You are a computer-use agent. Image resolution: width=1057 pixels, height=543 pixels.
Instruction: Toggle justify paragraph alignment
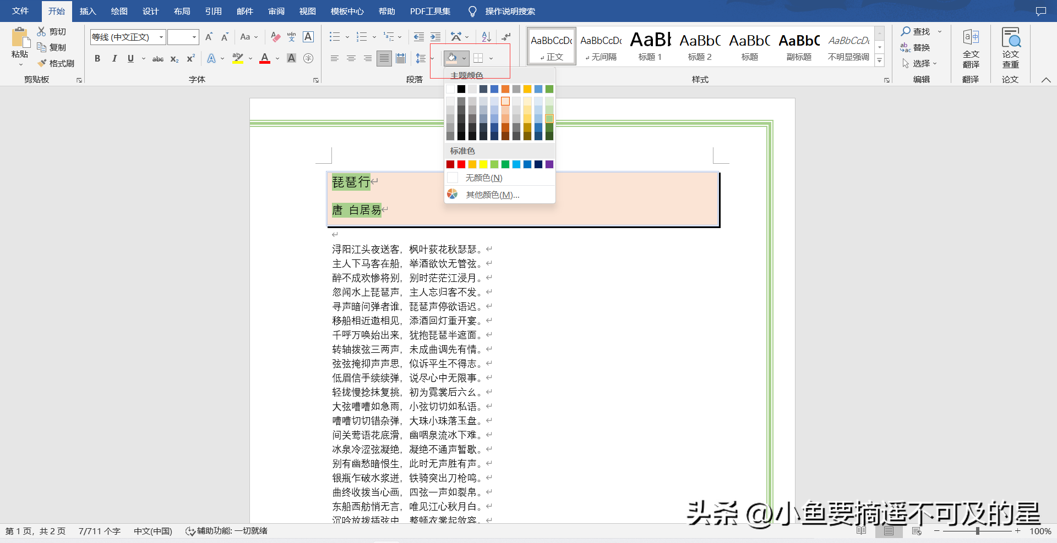tap(384, 58)
